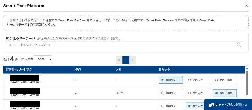Screen dimensions: 252x110
Task: Click the 絞り込みキーワード label
Action: point(21,38)
